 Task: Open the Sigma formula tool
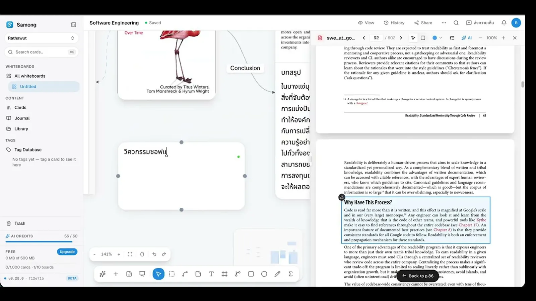(290, 274)
